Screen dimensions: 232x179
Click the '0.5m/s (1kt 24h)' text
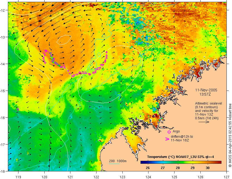[x=207, y=118]
